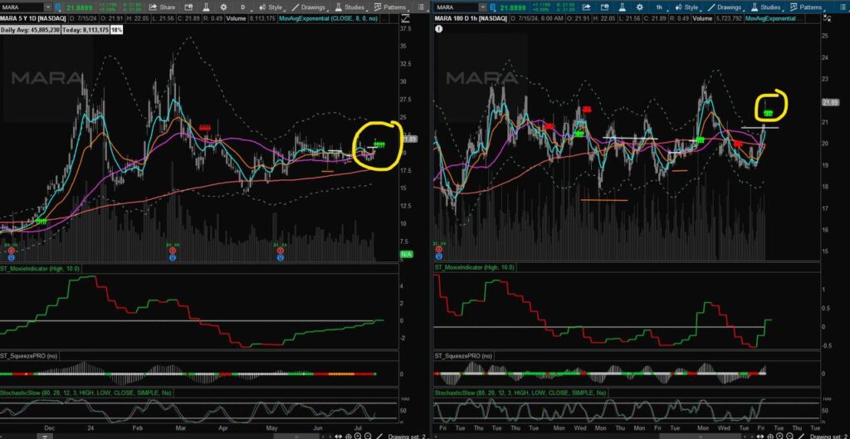Open chart settings gear on the left chart
Viewport: 850px width, 439px height.
[224, 7]
